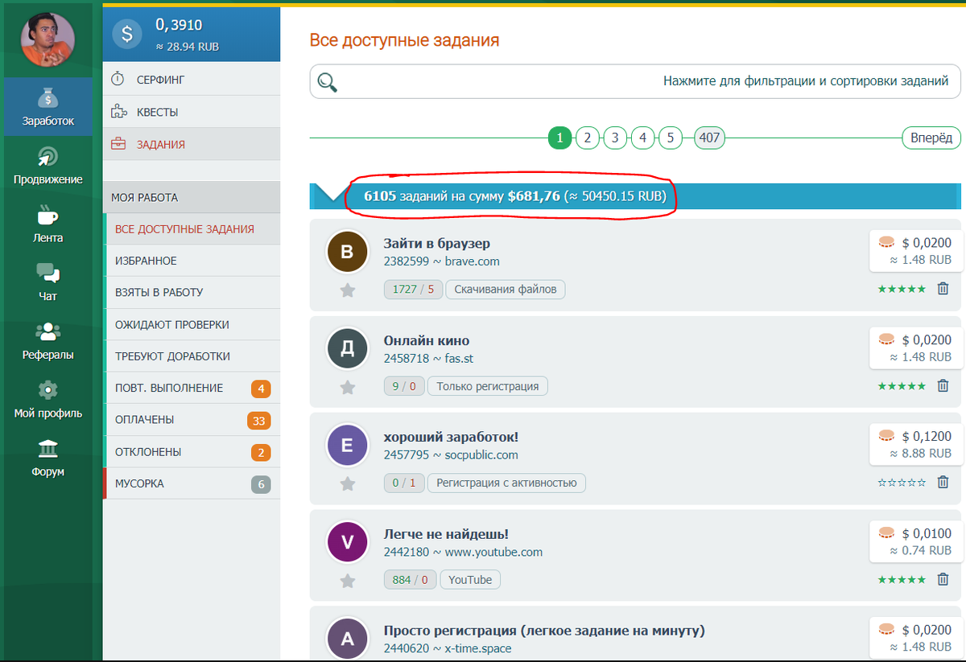966x662 pixels.
Task: Open task Онлайн кино
Action: pyautogui.click(x=427, y=340)
